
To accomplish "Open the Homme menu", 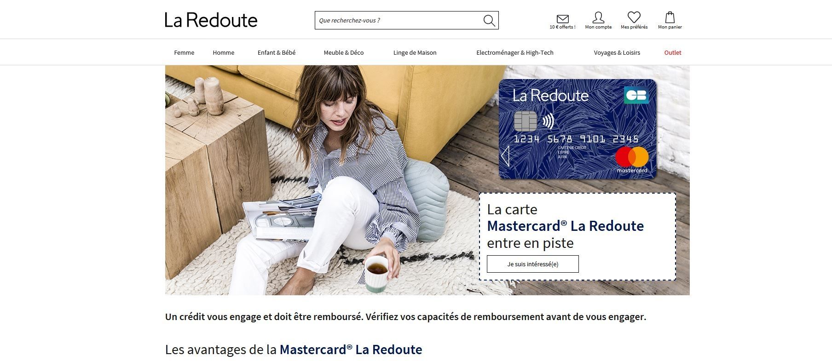I will (x=224, y=52).
